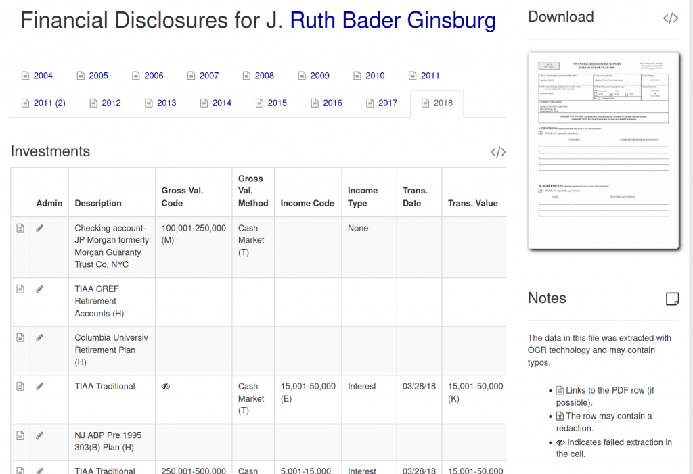Click pencil icon for TIAA CREF Retirement Accounts
693x474 pixels.
(40, 289)
